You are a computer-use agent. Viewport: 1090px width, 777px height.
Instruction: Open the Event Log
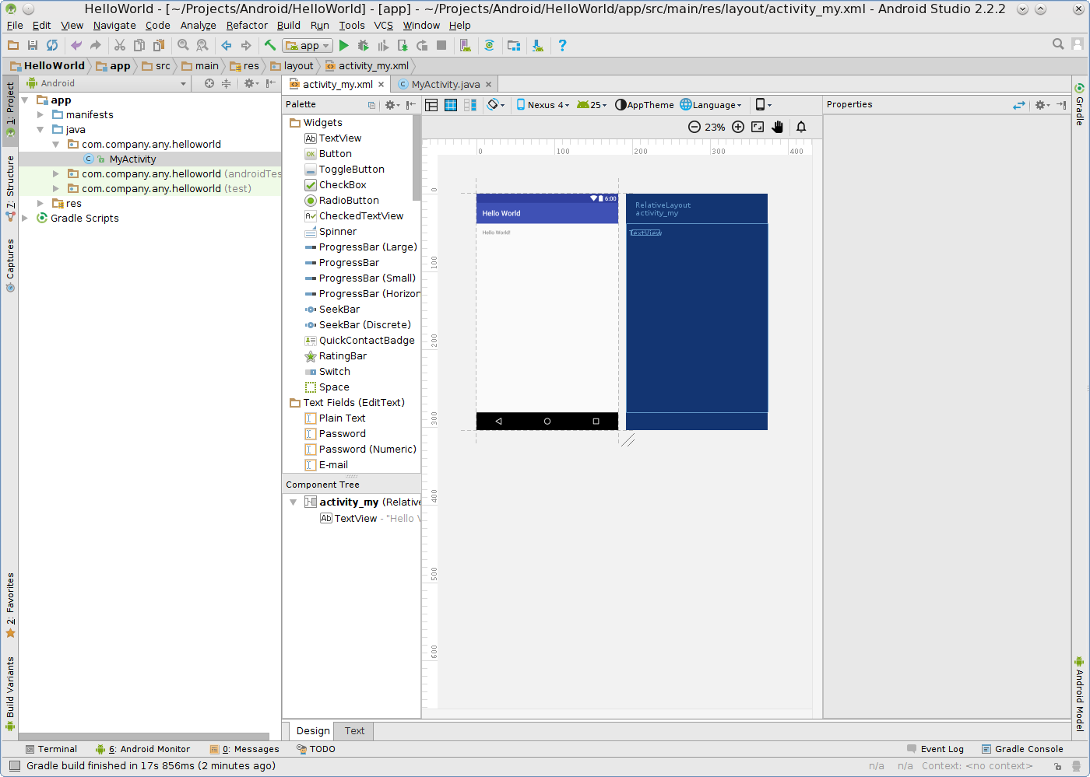pos(935,749)
